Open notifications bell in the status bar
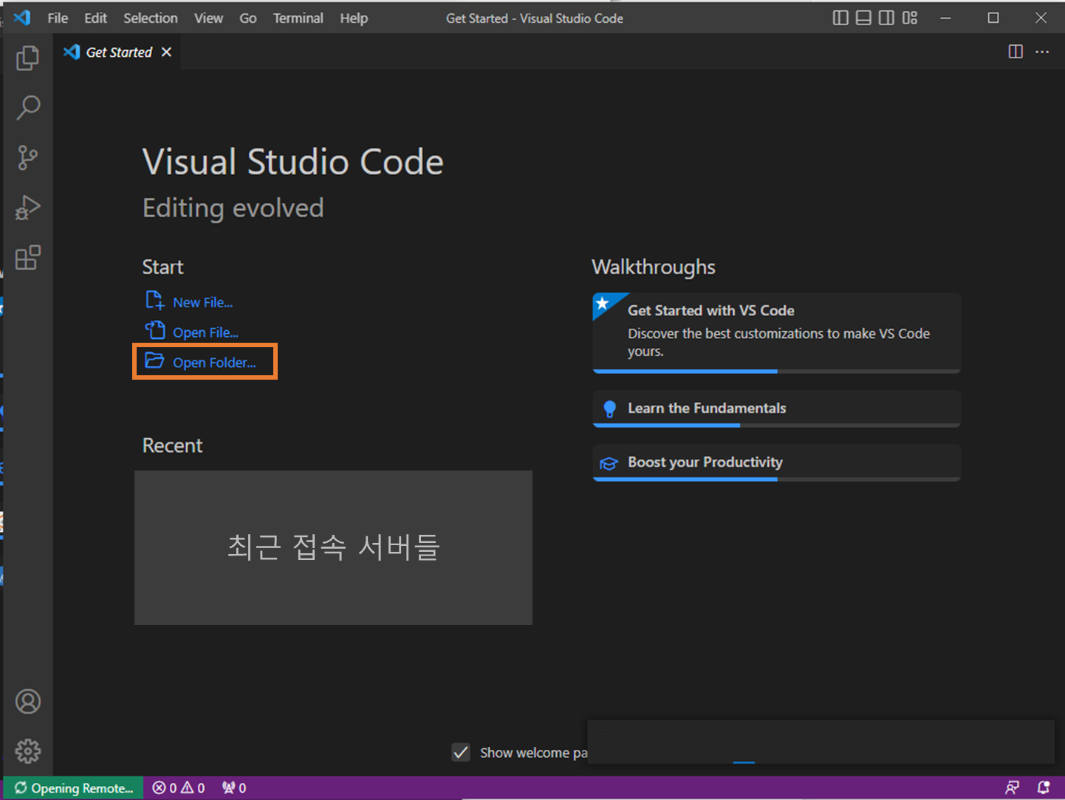The image size is (1065, 800). [1044, 788]
